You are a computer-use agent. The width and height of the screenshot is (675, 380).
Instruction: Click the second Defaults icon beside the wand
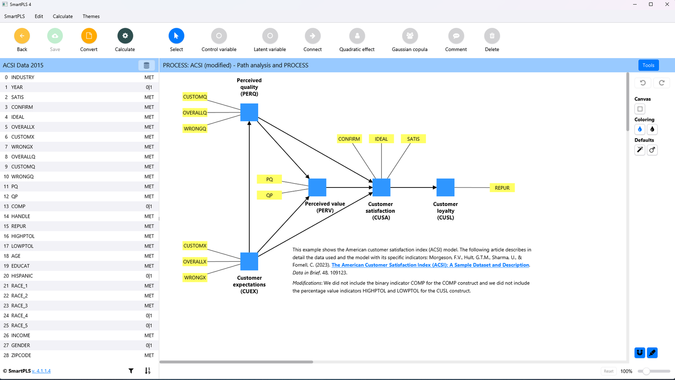[652, 150]
